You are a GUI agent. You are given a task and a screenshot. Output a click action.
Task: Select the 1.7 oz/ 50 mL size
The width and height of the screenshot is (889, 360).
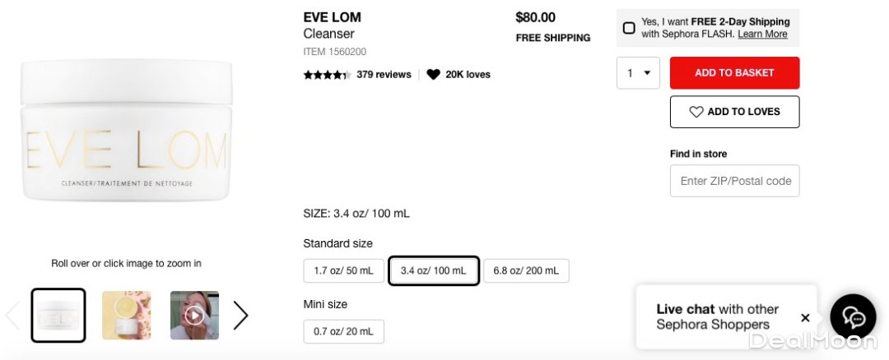[343, 270]
